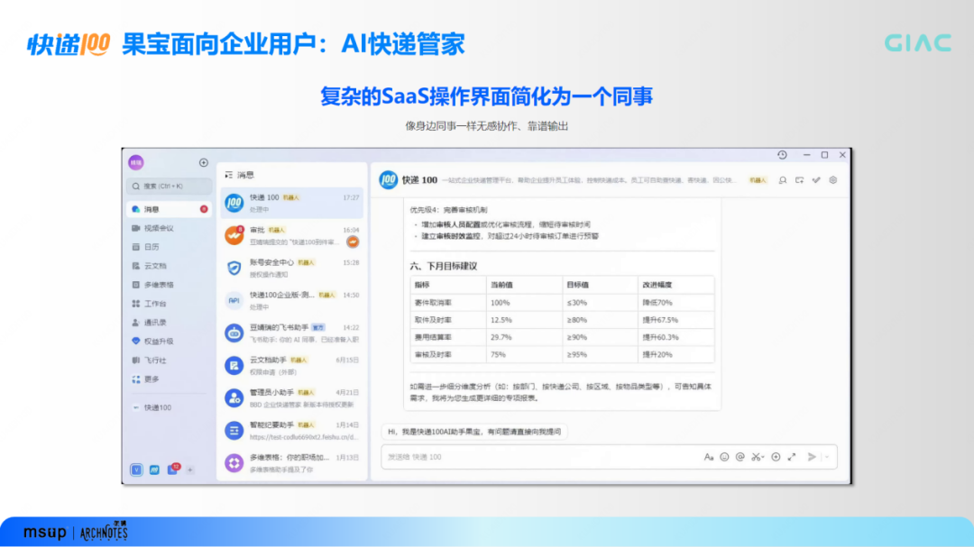The height and width of the screenshot is (547, 974).
Task: Select 多维表格 in the sidebar
Action: click(169, 285)
